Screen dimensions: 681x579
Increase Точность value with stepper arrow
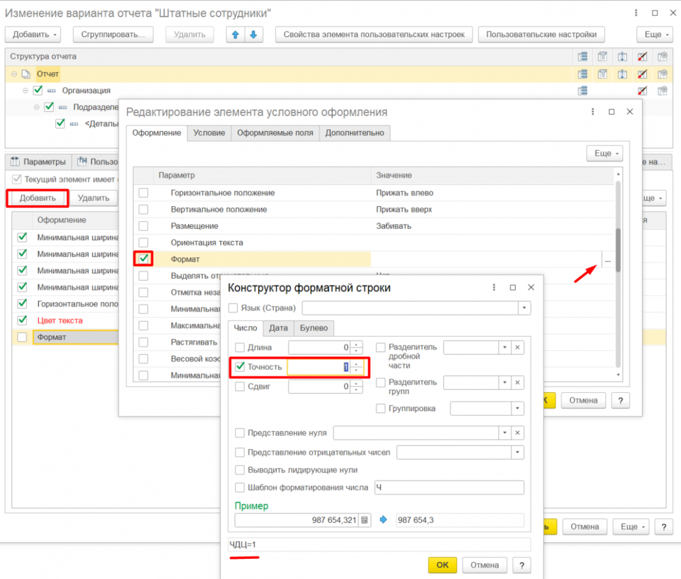pyautogui.click(x=356, y=364)
